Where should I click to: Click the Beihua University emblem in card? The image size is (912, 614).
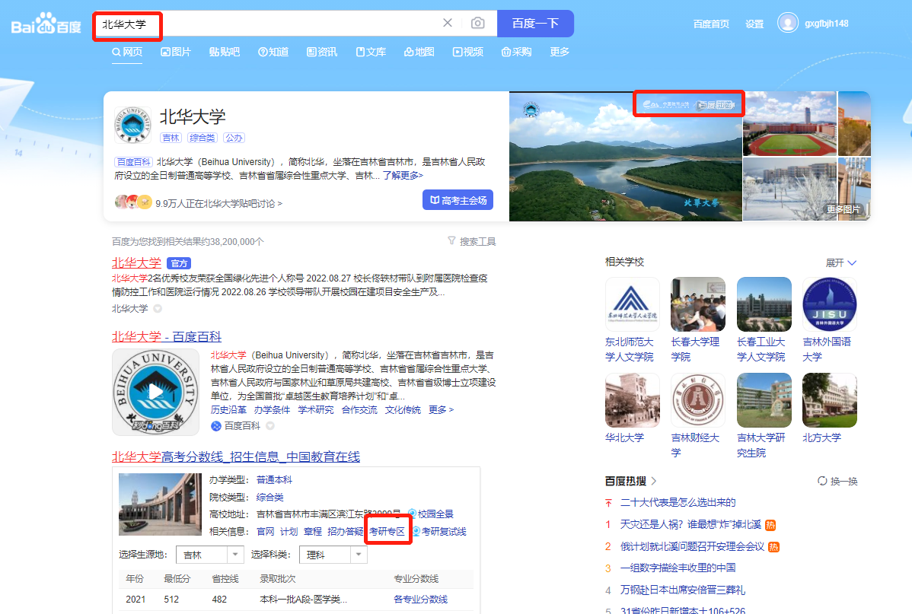tap(132, 125)
